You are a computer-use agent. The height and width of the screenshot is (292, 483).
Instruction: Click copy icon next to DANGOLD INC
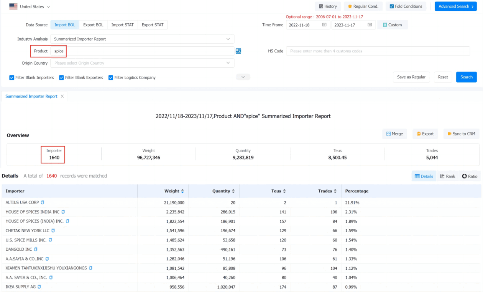point(36,250)
